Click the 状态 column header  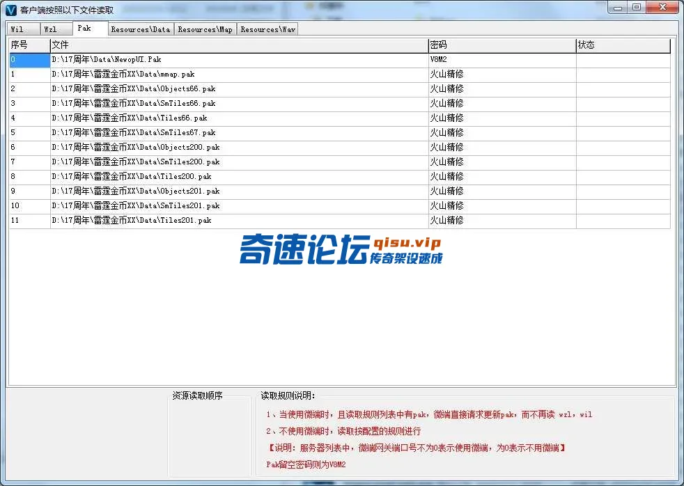[623, 45]
